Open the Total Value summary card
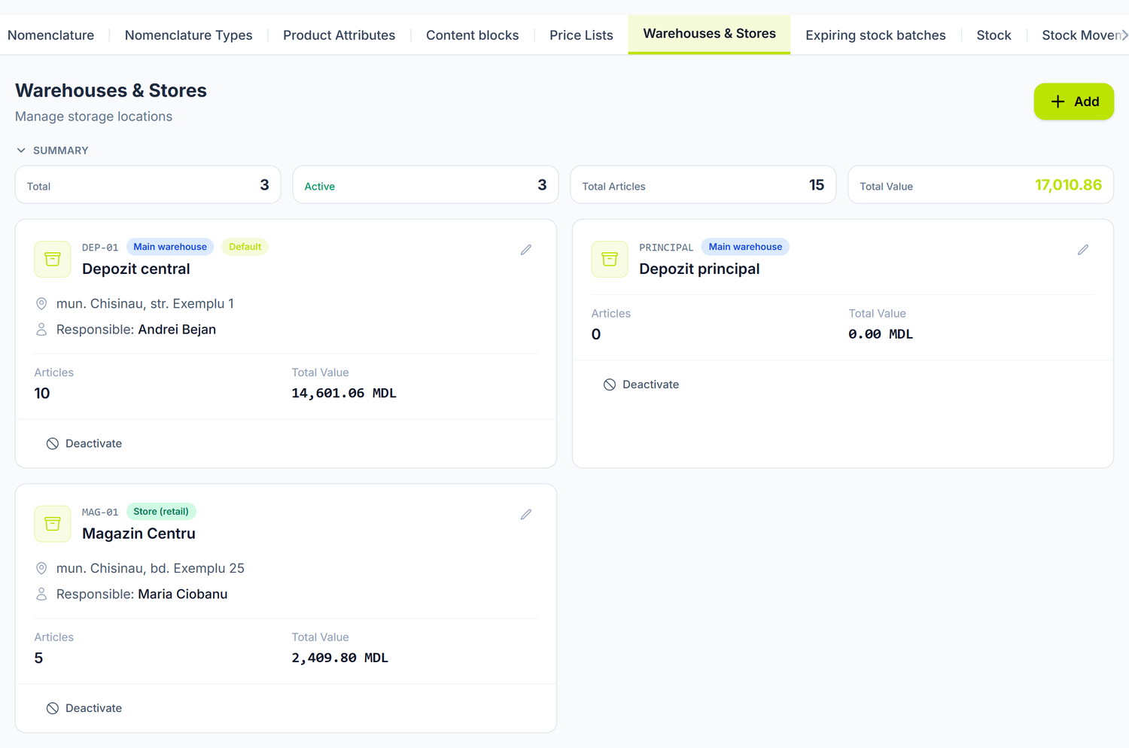 pos(981,185)
